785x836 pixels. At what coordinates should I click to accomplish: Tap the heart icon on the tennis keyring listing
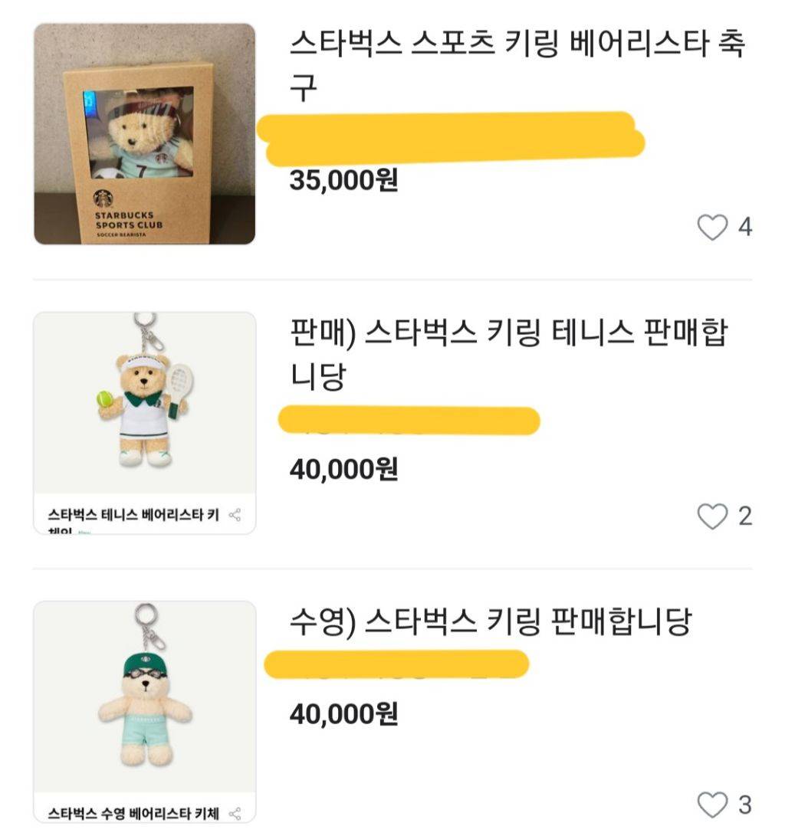click(x=712, y=516)
